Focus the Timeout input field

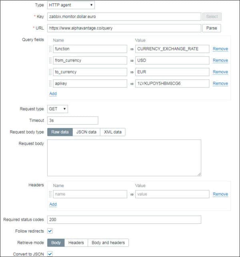(x=72, y=120)
